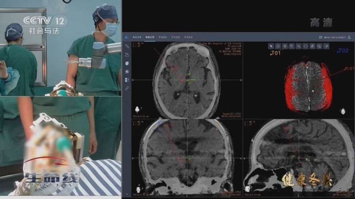Click the head model view icon in 3D toolbar
This screenshot has height=199, width=355.
312,46
